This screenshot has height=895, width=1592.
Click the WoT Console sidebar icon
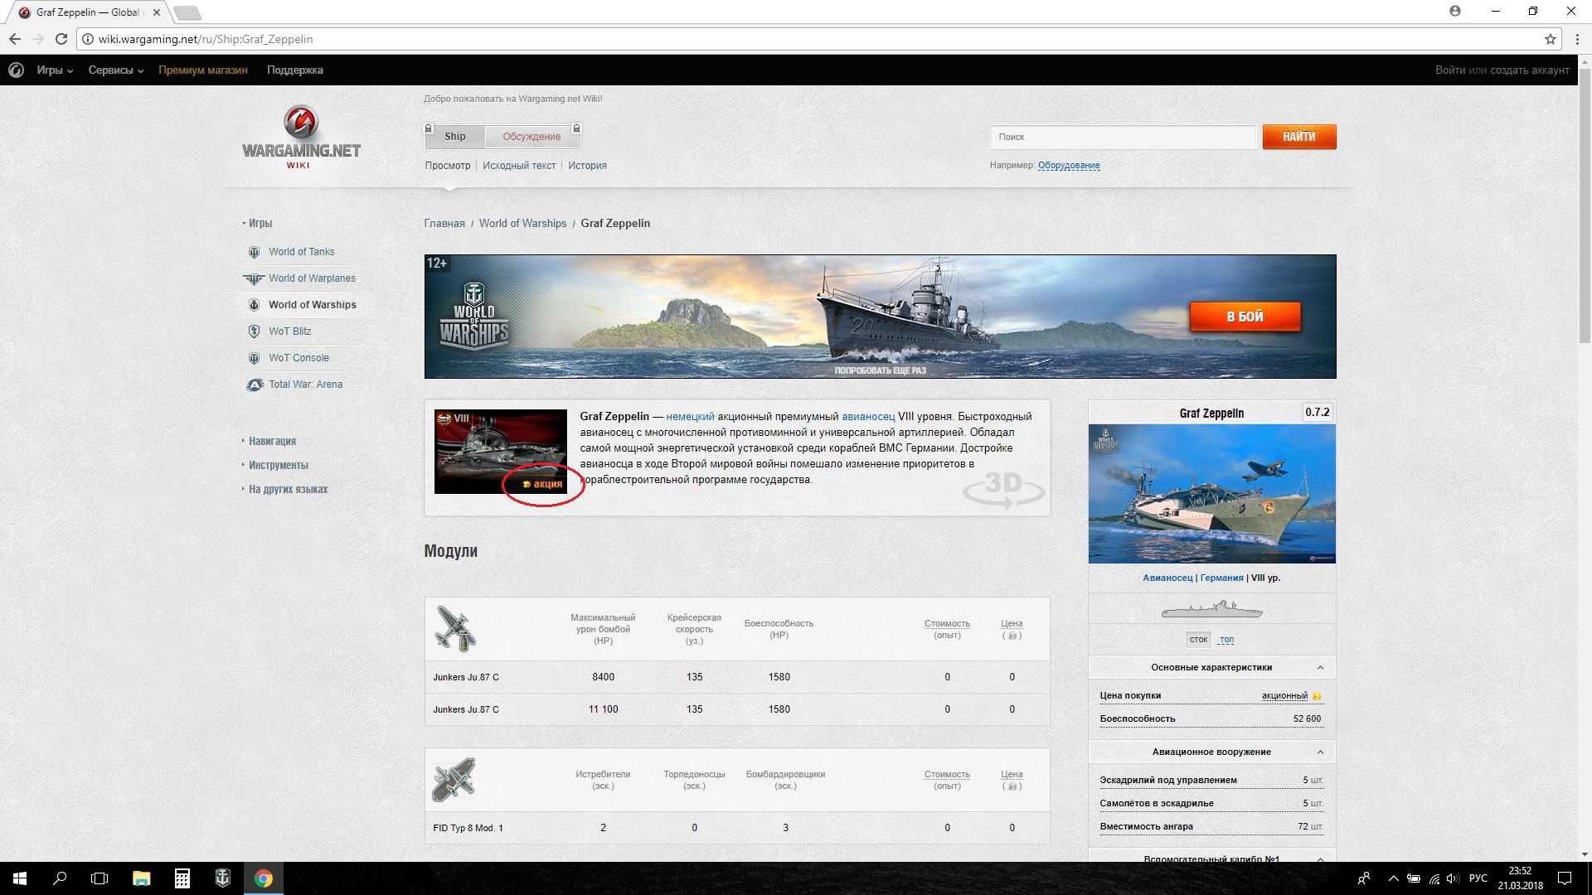point(254,358)
